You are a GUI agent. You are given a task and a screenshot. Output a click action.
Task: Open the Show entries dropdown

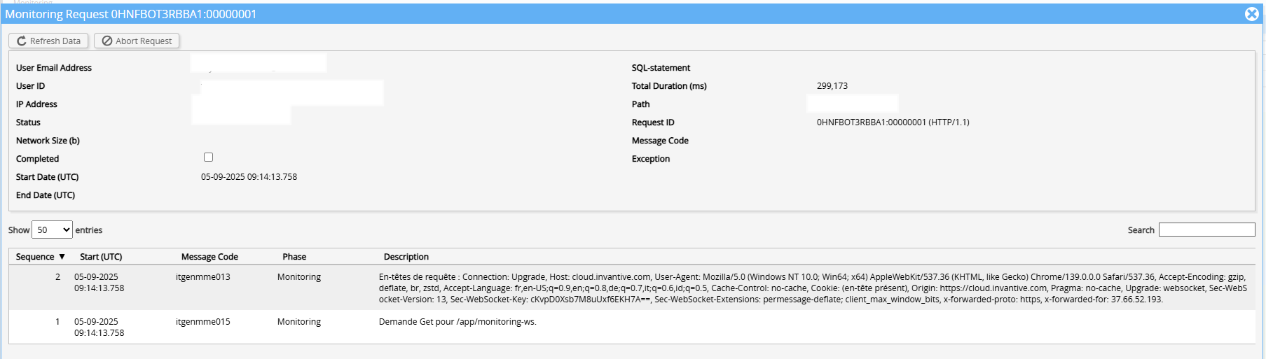pos(52,230)
